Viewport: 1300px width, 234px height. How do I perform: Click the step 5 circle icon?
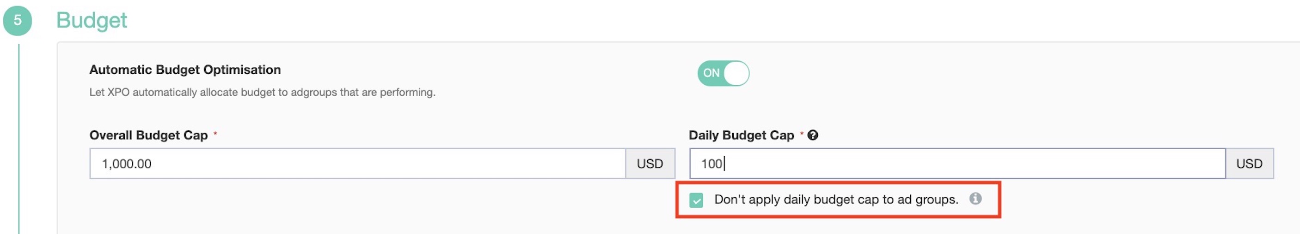click(x=18, y=21)
